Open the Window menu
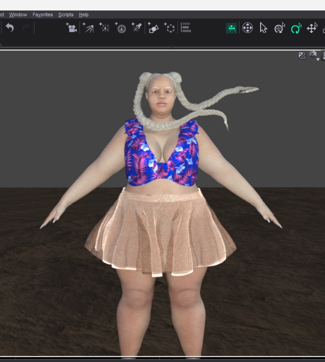The height and width of the screenshot is (362, 325). 18,15
